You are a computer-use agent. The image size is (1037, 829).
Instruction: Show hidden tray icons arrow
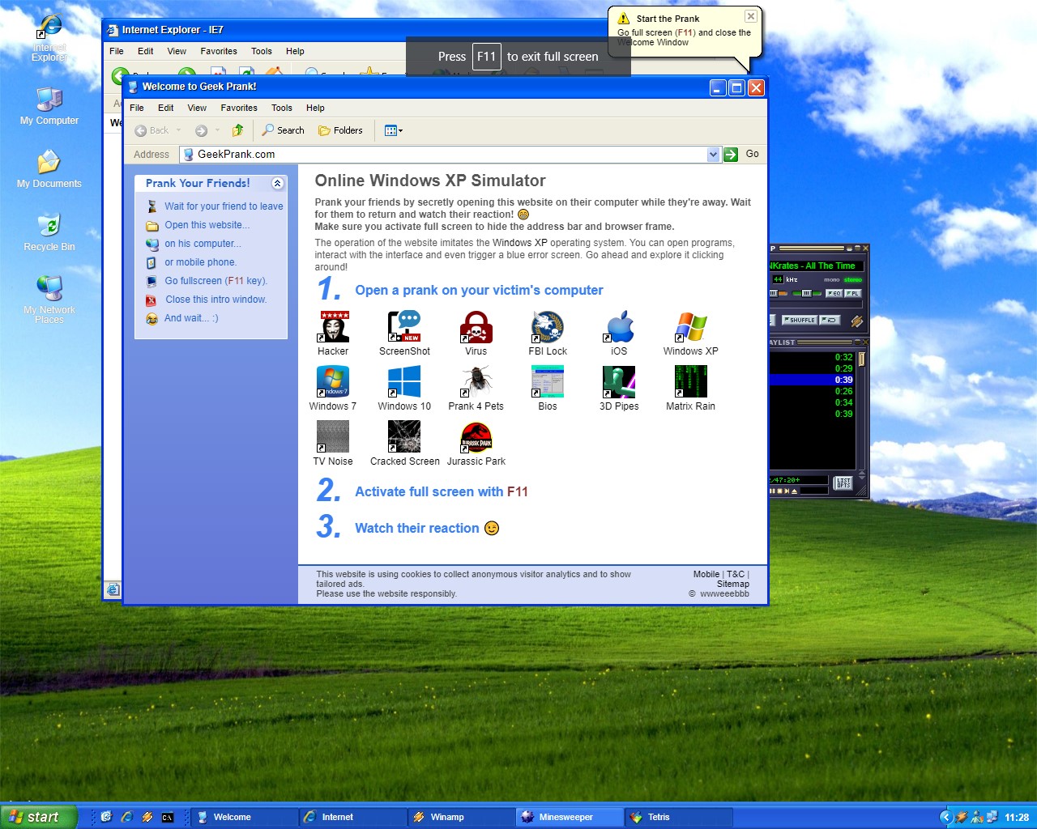point(945,817)
